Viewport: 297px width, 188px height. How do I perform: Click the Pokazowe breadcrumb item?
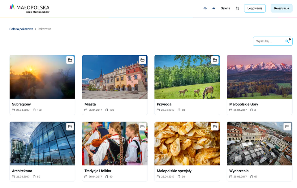click(x=45, y=29)
